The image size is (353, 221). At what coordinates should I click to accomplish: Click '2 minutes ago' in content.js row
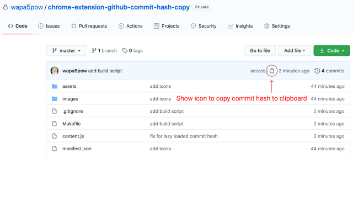point(329,136)
